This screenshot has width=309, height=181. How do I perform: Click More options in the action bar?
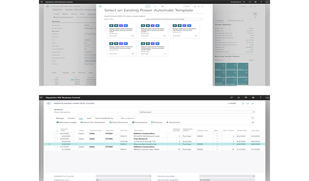pyautogui.click(x=127, y=118)
